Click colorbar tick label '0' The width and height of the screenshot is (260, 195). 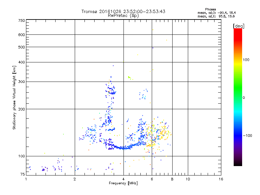pos(243,98)
